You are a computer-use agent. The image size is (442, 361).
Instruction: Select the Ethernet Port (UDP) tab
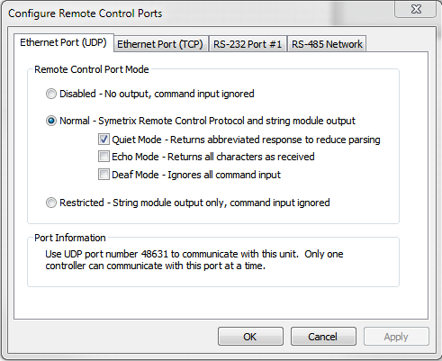(63, 42)
